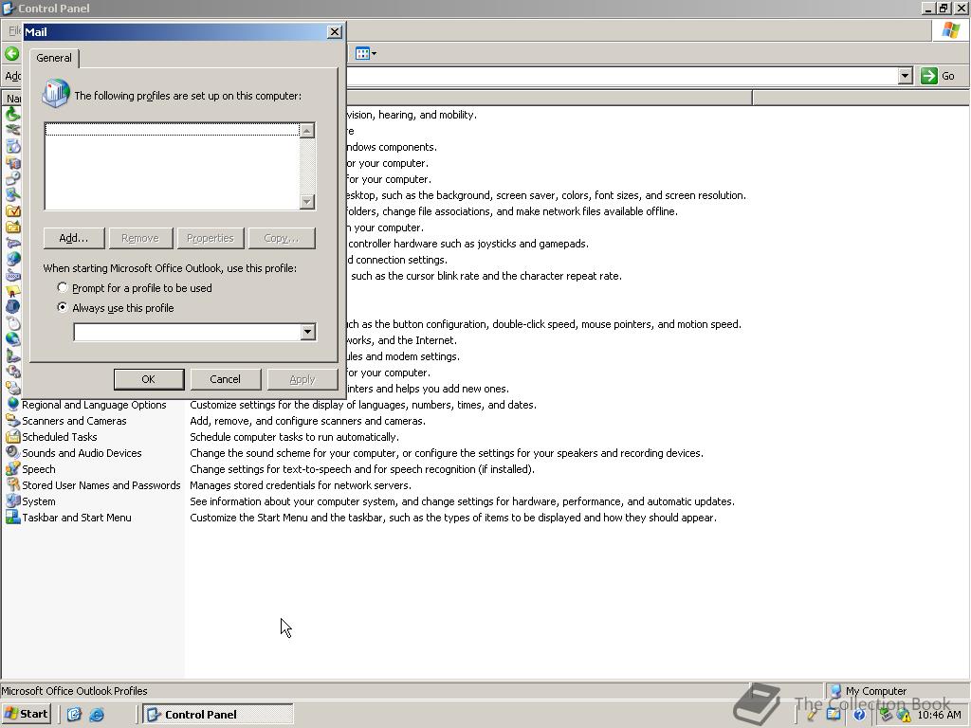Launch Internet Explorer from the quick launch bar
The height and width of the screenshot is (728, 971).
click(x=97, y=715)
